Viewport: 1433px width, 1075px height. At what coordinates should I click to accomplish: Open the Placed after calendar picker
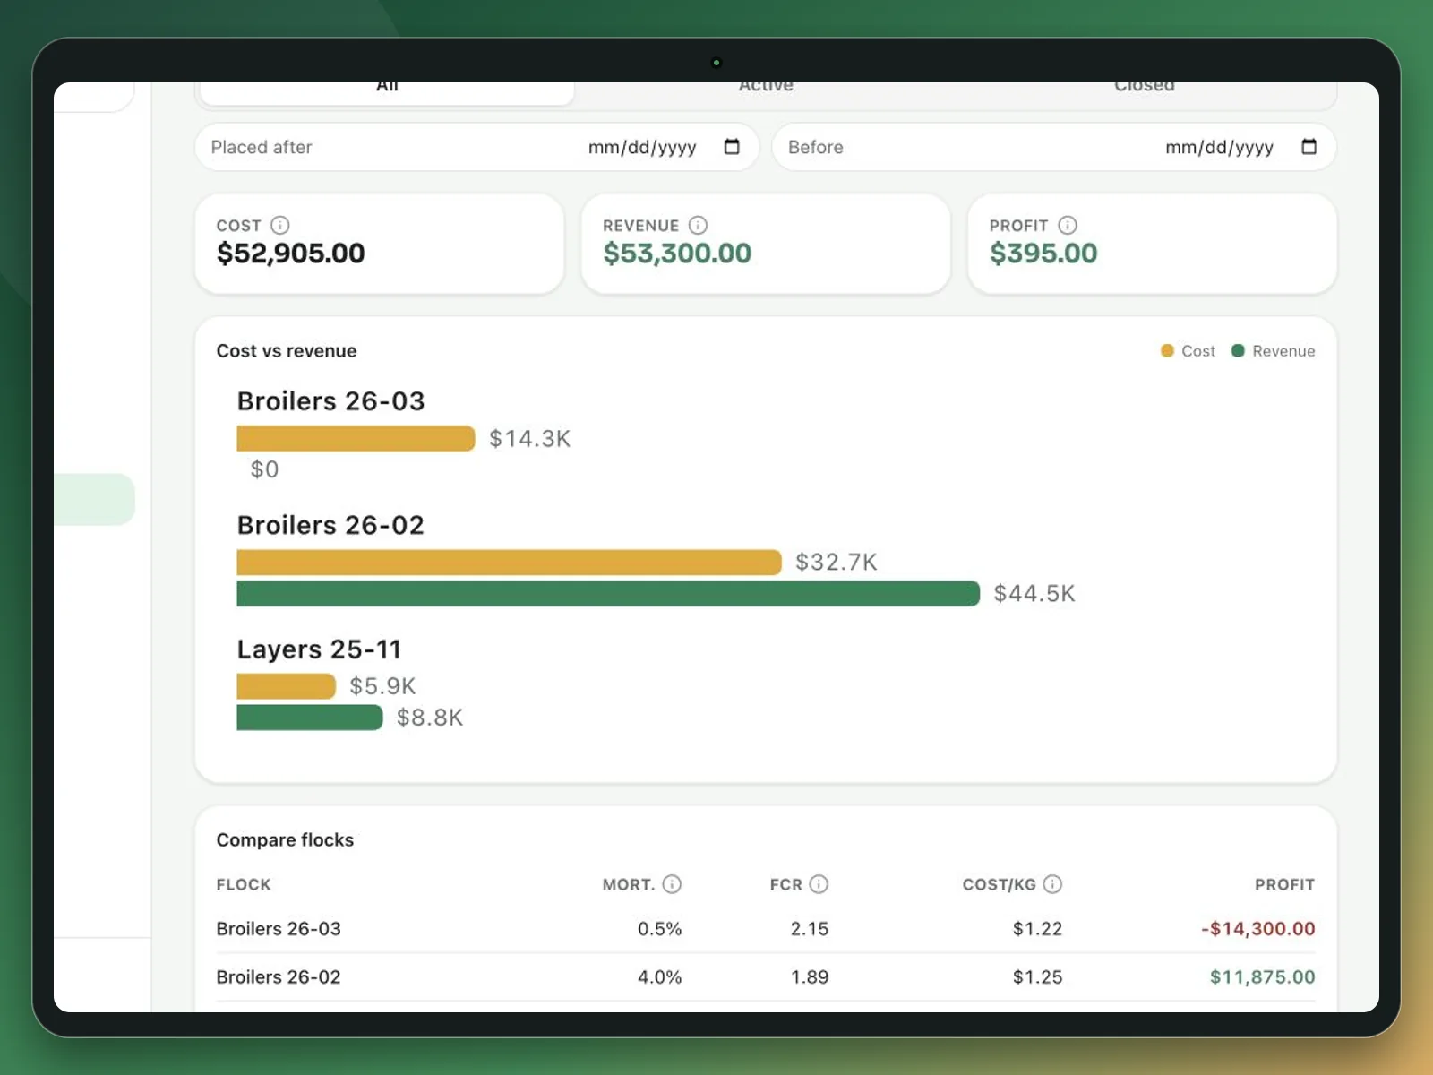coord(732,147)
